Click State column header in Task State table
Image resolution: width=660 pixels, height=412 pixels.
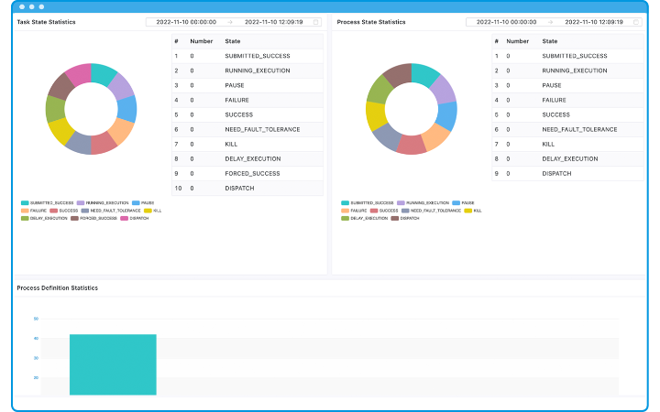[x=233, y=41]
